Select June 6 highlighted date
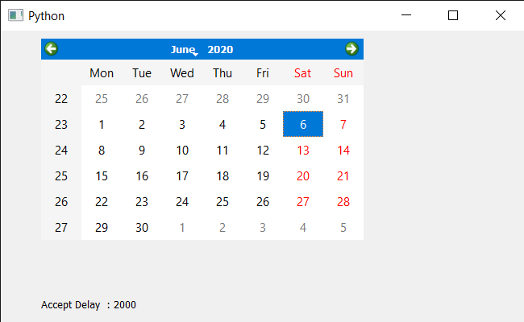Image resolution: width=524 pixels, height=322 pixels. pos(303,124)
